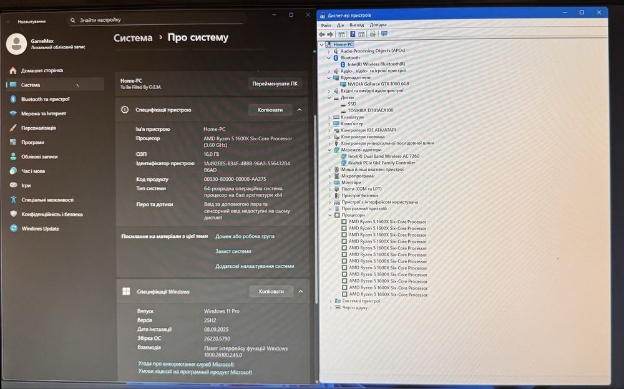Open Час і мова settings
Screen dimensions: 624x389
click(33, 171)
